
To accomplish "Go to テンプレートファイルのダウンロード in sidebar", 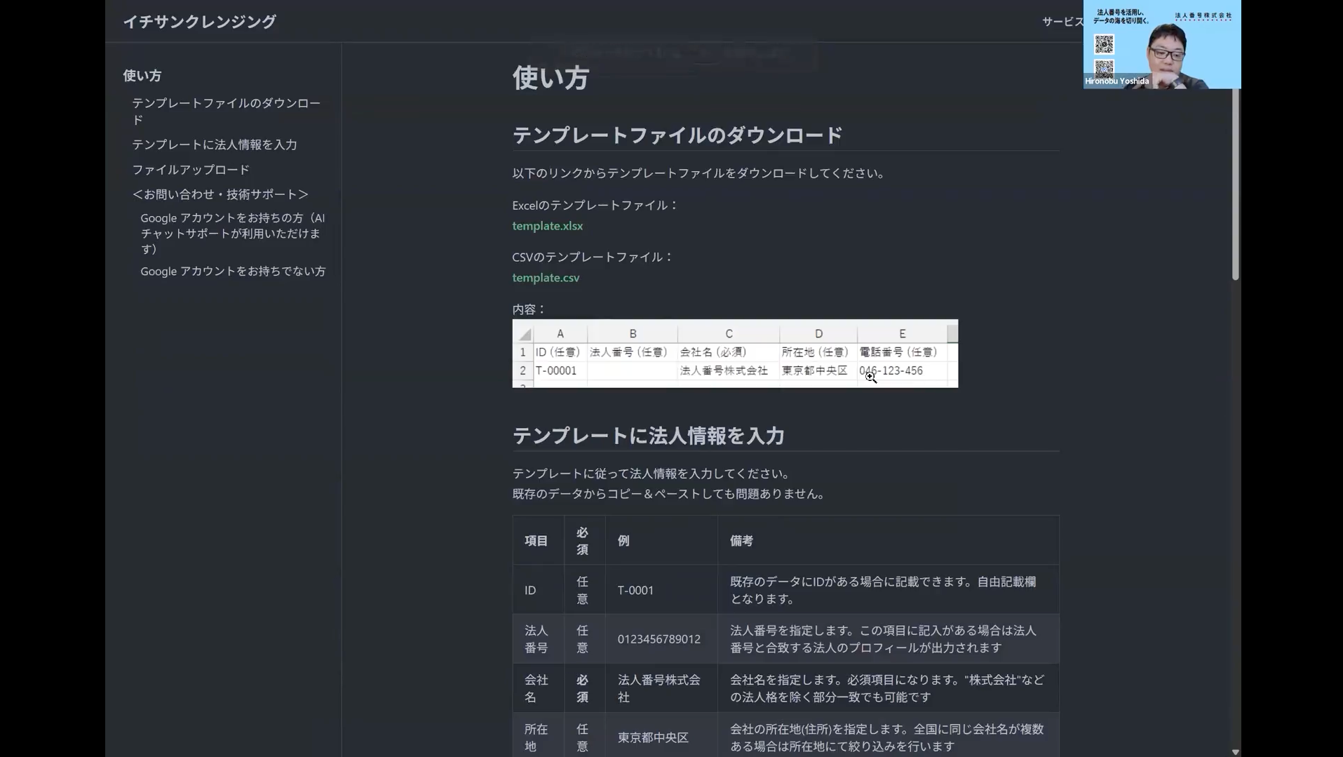I will [x=226, y=111].
